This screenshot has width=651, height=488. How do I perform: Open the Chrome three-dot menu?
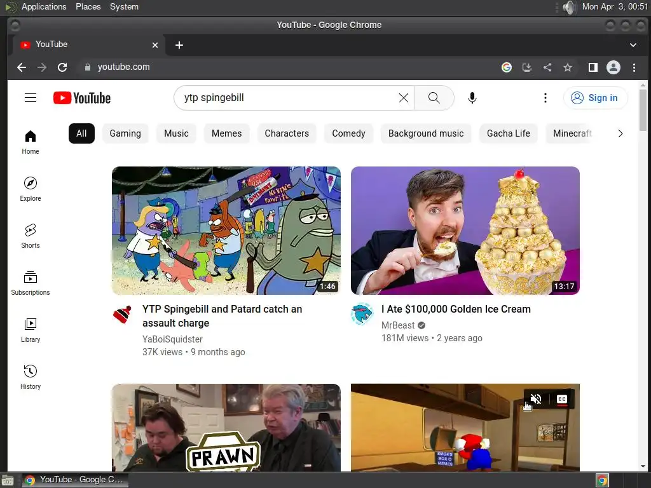point(634,67)
